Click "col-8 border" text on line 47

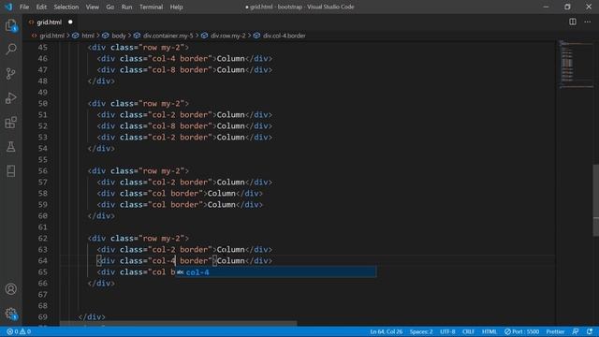[180, 70]
